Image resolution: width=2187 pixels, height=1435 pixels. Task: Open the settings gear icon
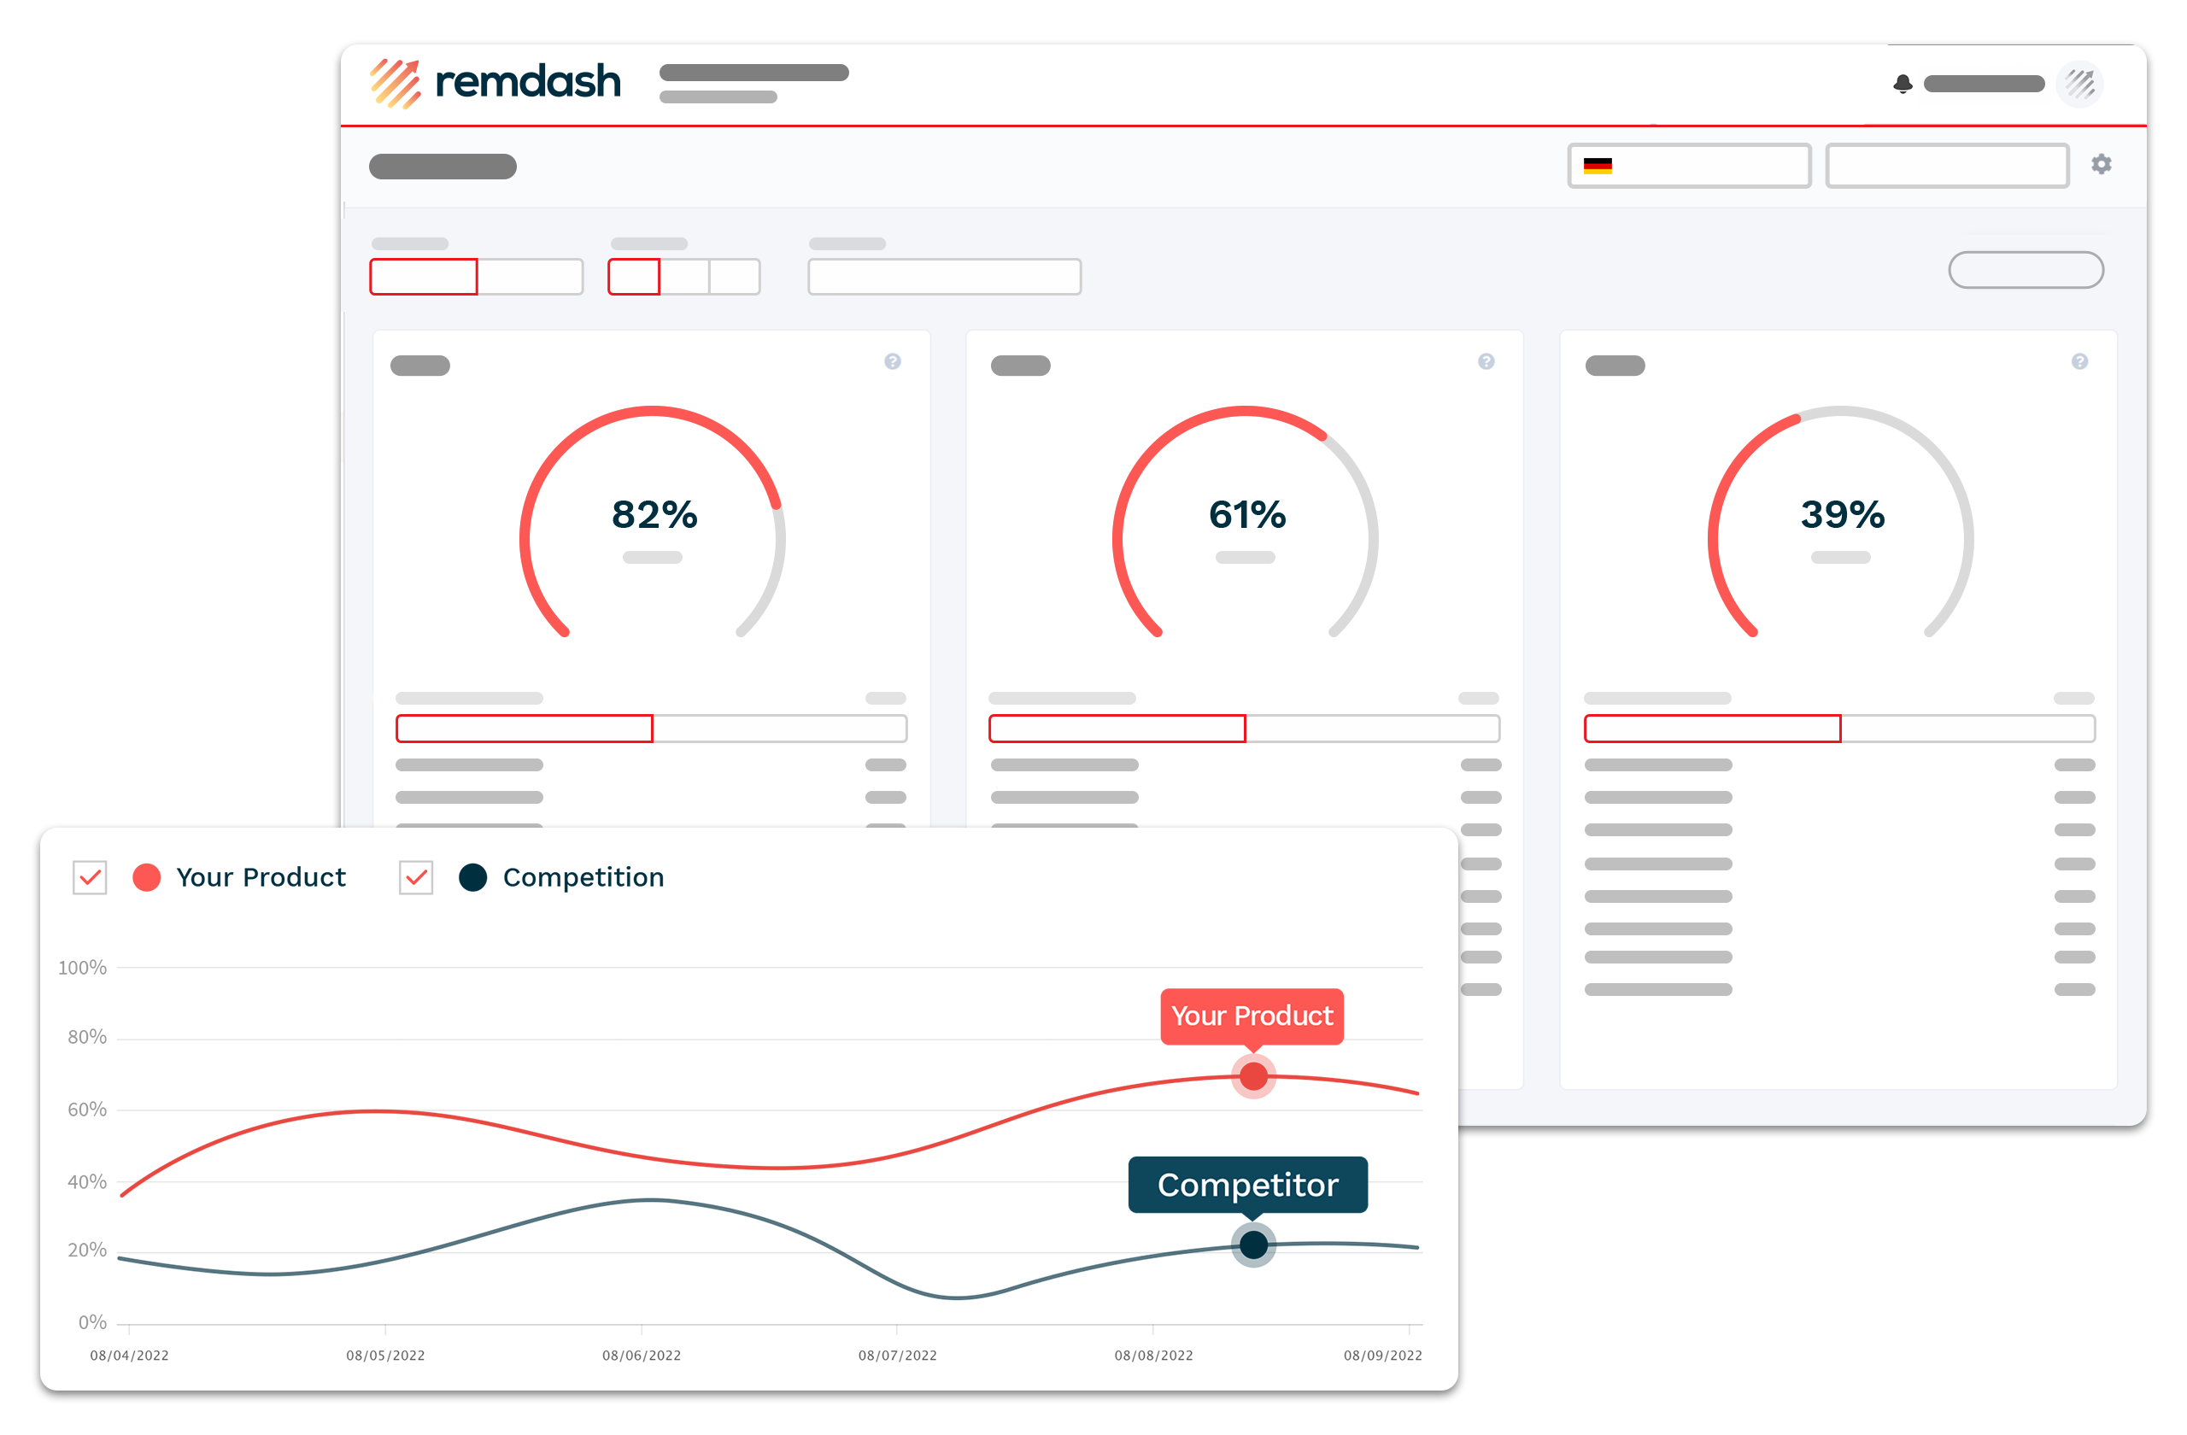tap(2101, 165)
